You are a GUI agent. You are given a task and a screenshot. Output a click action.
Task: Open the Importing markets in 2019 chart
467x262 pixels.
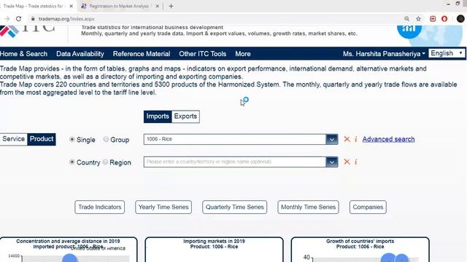pyautogui.click(x=214, y=250)
